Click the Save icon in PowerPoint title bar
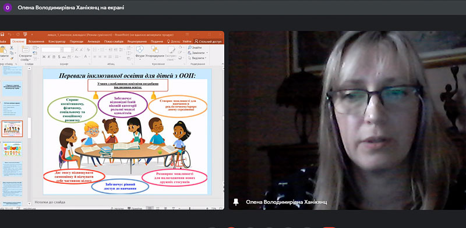 (x=2, y=35)
